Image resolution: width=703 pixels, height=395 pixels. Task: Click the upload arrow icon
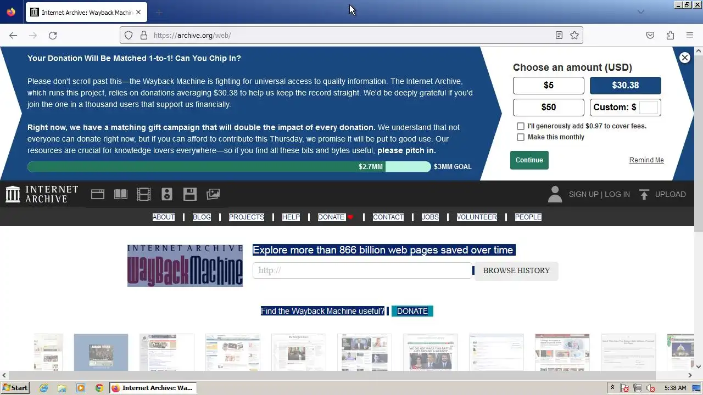pos(644,194)
